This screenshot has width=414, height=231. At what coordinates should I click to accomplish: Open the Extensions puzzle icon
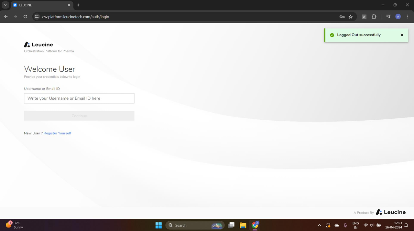(x=374, y=16)
